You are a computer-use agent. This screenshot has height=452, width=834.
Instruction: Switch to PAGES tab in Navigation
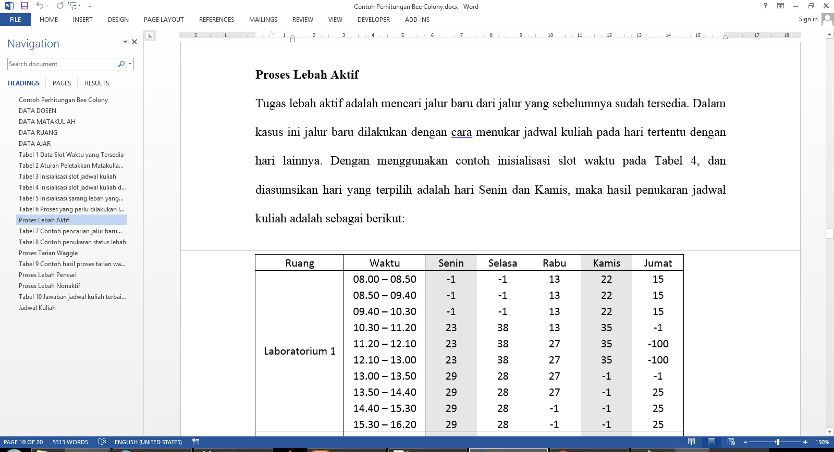pos(62,83)
